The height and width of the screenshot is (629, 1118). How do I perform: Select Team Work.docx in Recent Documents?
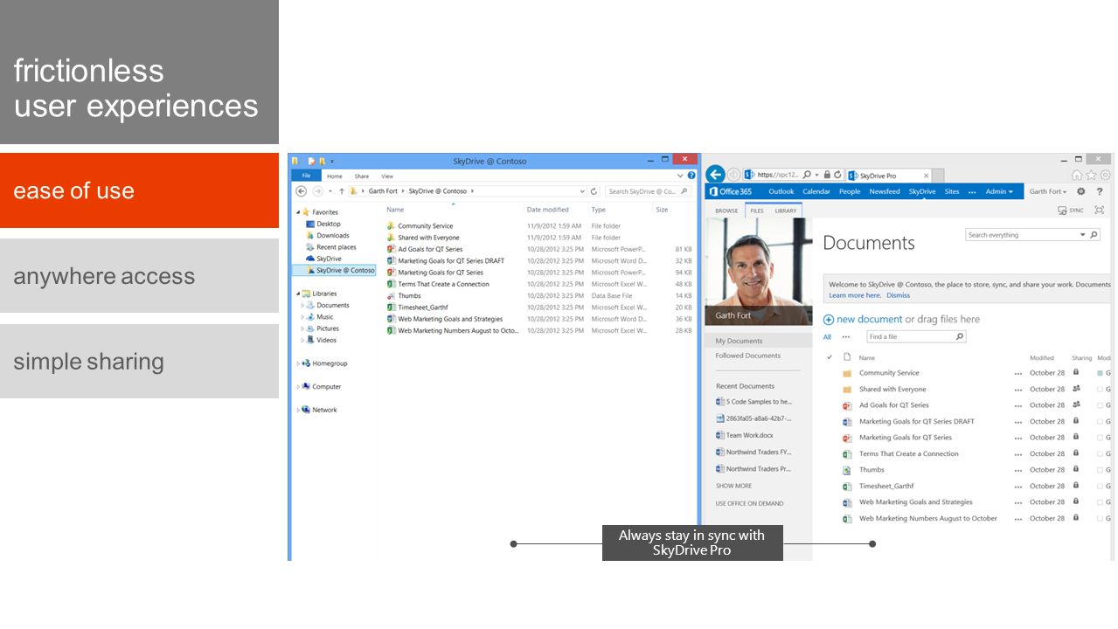click(749, 435)
